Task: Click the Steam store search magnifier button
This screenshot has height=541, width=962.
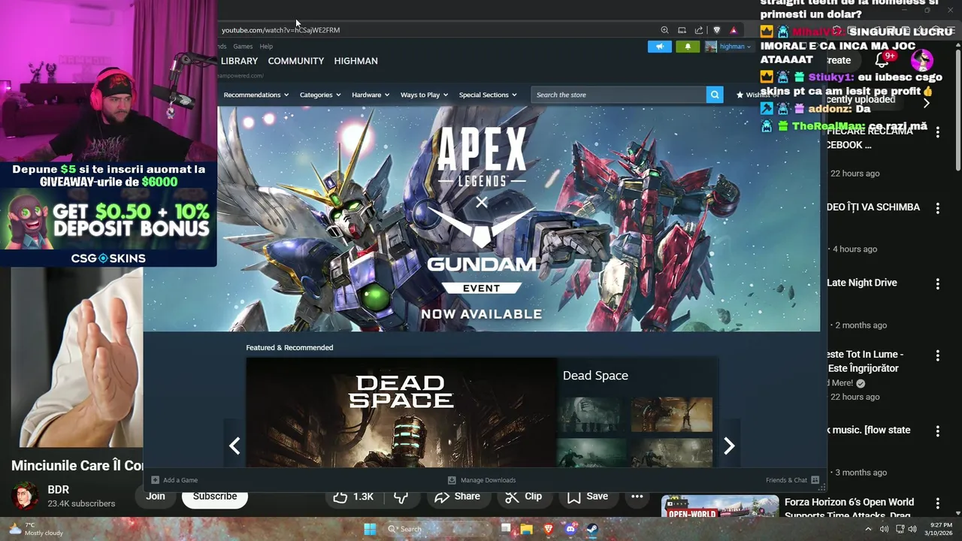Action: click(x=715, y=95)
